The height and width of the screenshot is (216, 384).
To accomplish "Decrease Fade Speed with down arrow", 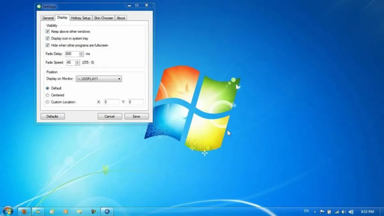I will 77,64.
